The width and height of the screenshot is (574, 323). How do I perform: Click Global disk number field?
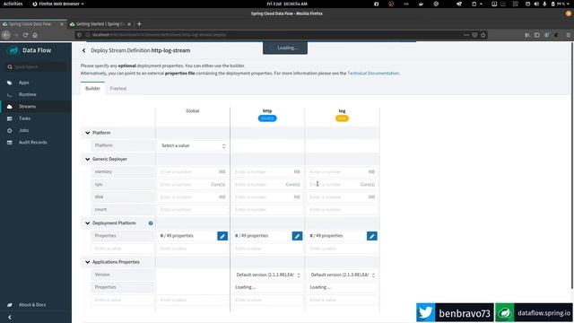193,197
